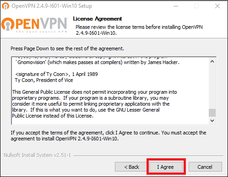
Task: Click the Nullsoft Install System v2.51-1 label
Action: 38,155
